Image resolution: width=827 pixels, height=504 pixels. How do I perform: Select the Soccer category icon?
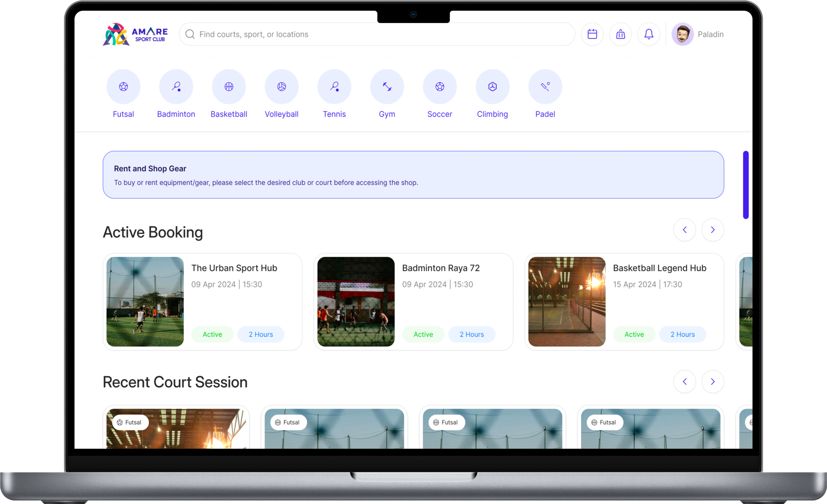(439, 87)
